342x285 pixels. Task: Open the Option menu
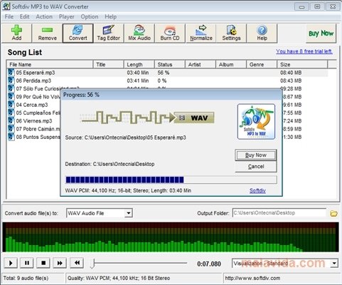90,17
